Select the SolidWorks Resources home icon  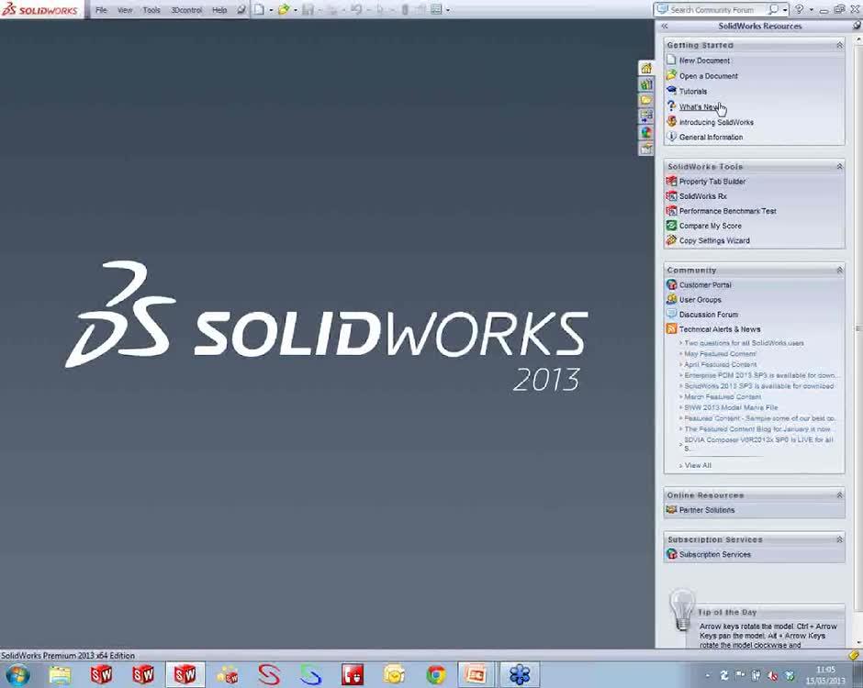646,68
